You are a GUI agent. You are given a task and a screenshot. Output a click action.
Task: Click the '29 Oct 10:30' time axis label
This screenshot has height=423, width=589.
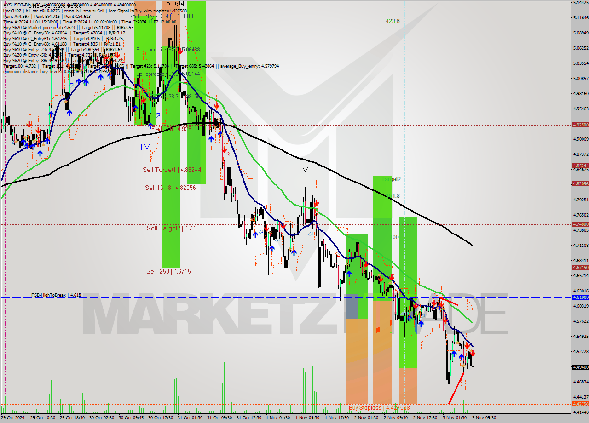coord(43,418)
